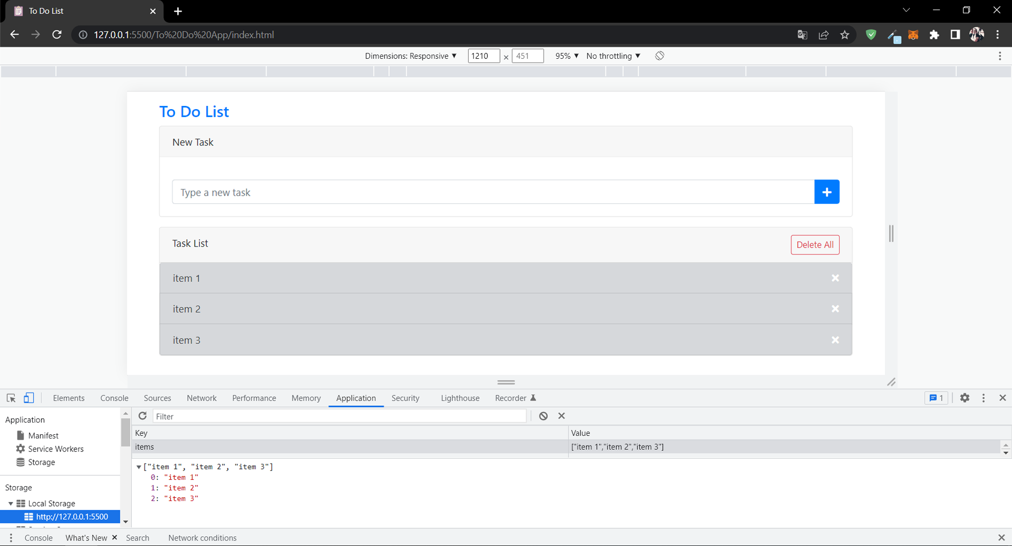Delete item 2 with its X icon
Viewport: 1012px width, 546px height.
(x=835, y=309)
